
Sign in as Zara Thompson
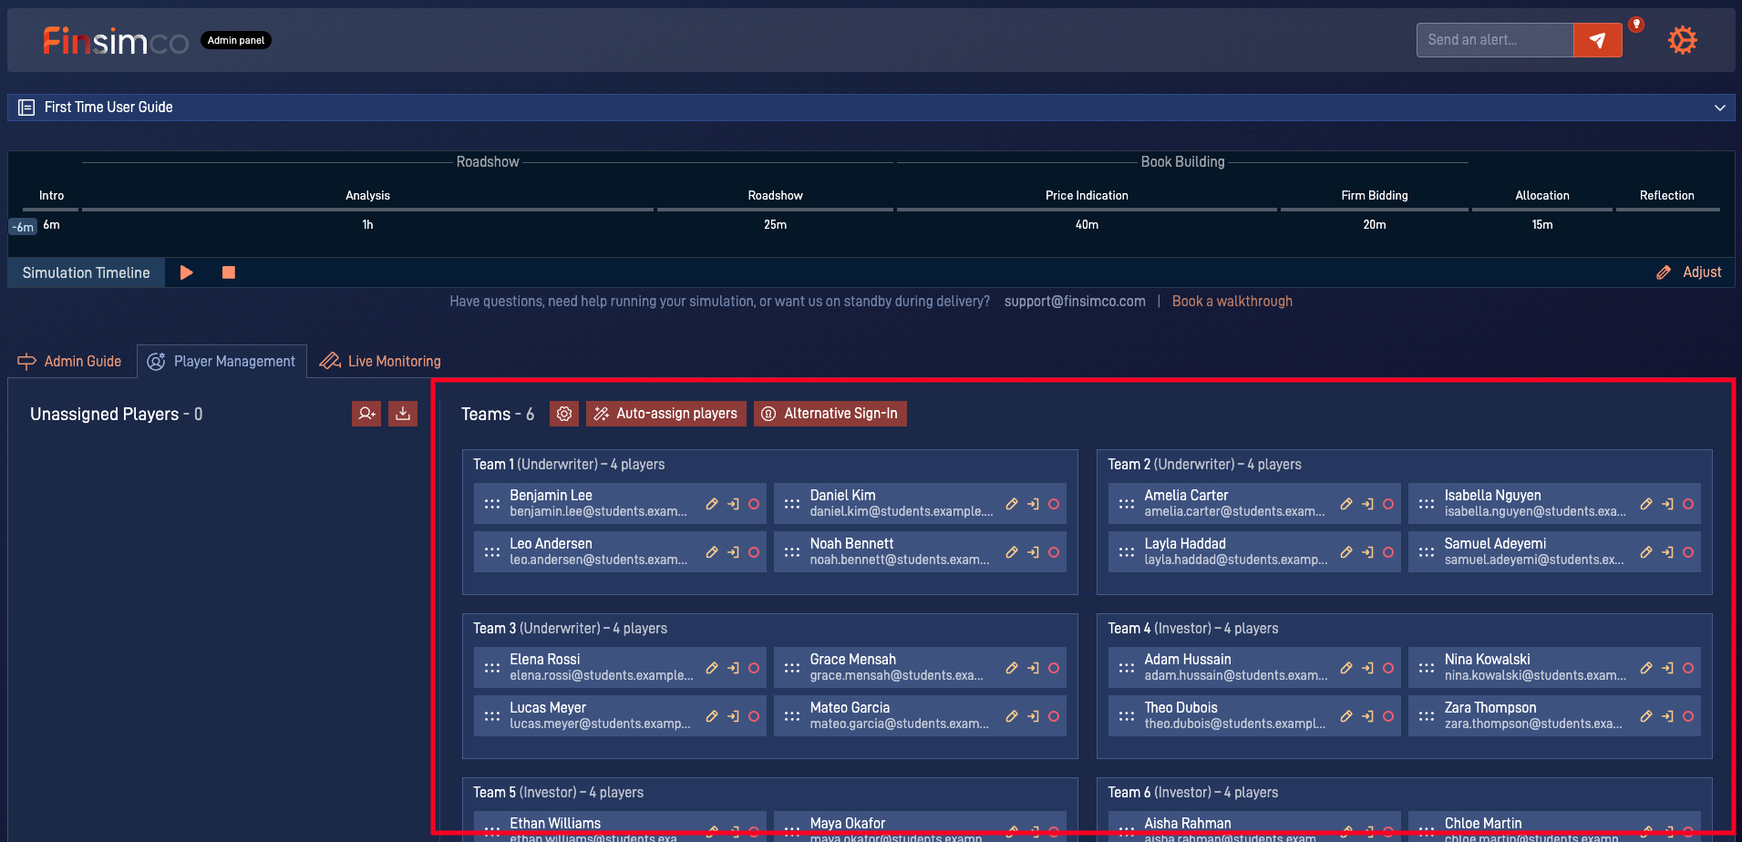[x=1667, y=716]
